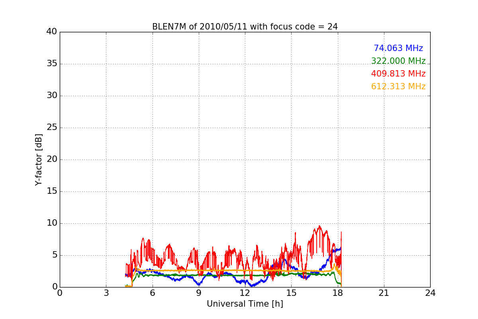
Task: Click the red curve peak near 17 hours
Action: tap(319, 226)
